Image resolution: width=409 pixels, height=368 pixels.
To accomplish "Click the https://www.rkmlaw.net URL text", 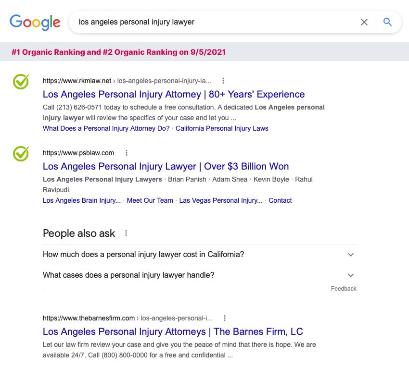I will coord(77,81).
